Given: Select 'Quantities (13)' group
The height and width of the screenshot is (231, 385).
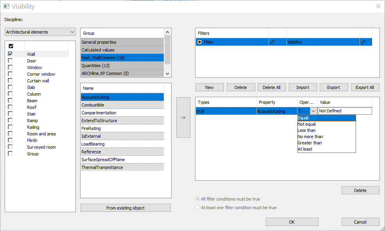Looking at the screenshot, I should click(122, 66).
